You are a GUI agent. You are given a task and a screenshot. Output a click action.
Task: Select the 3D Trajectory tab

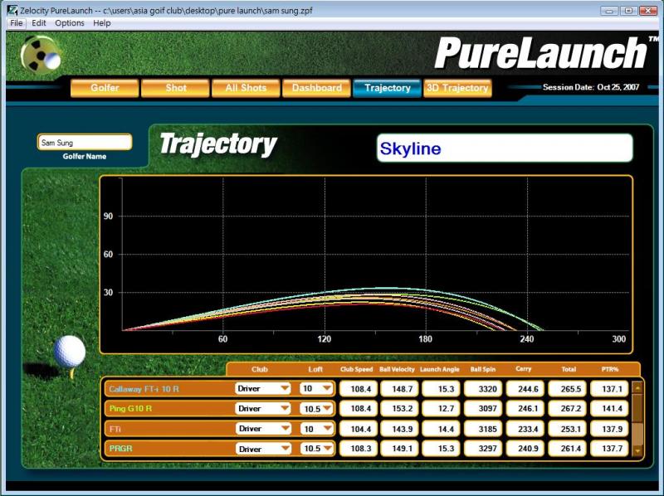(x=456, y=88)
